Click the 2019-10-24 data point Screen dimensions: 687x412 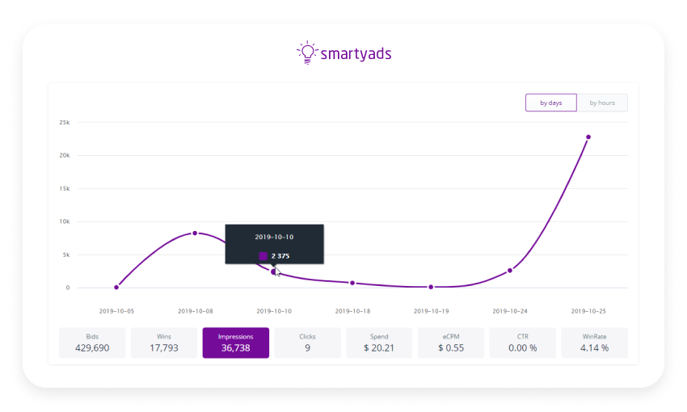click(x=510, y=271)
